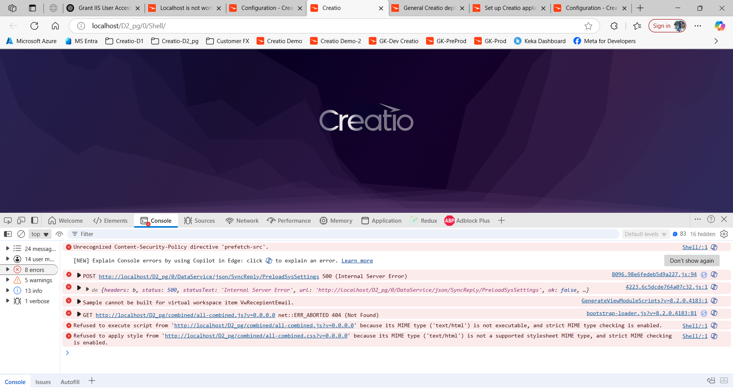This screenshot has width=733, height=389.
Task: Expand the POST PreloadSysSettings error entry
Action: click(x=79, y=275)
